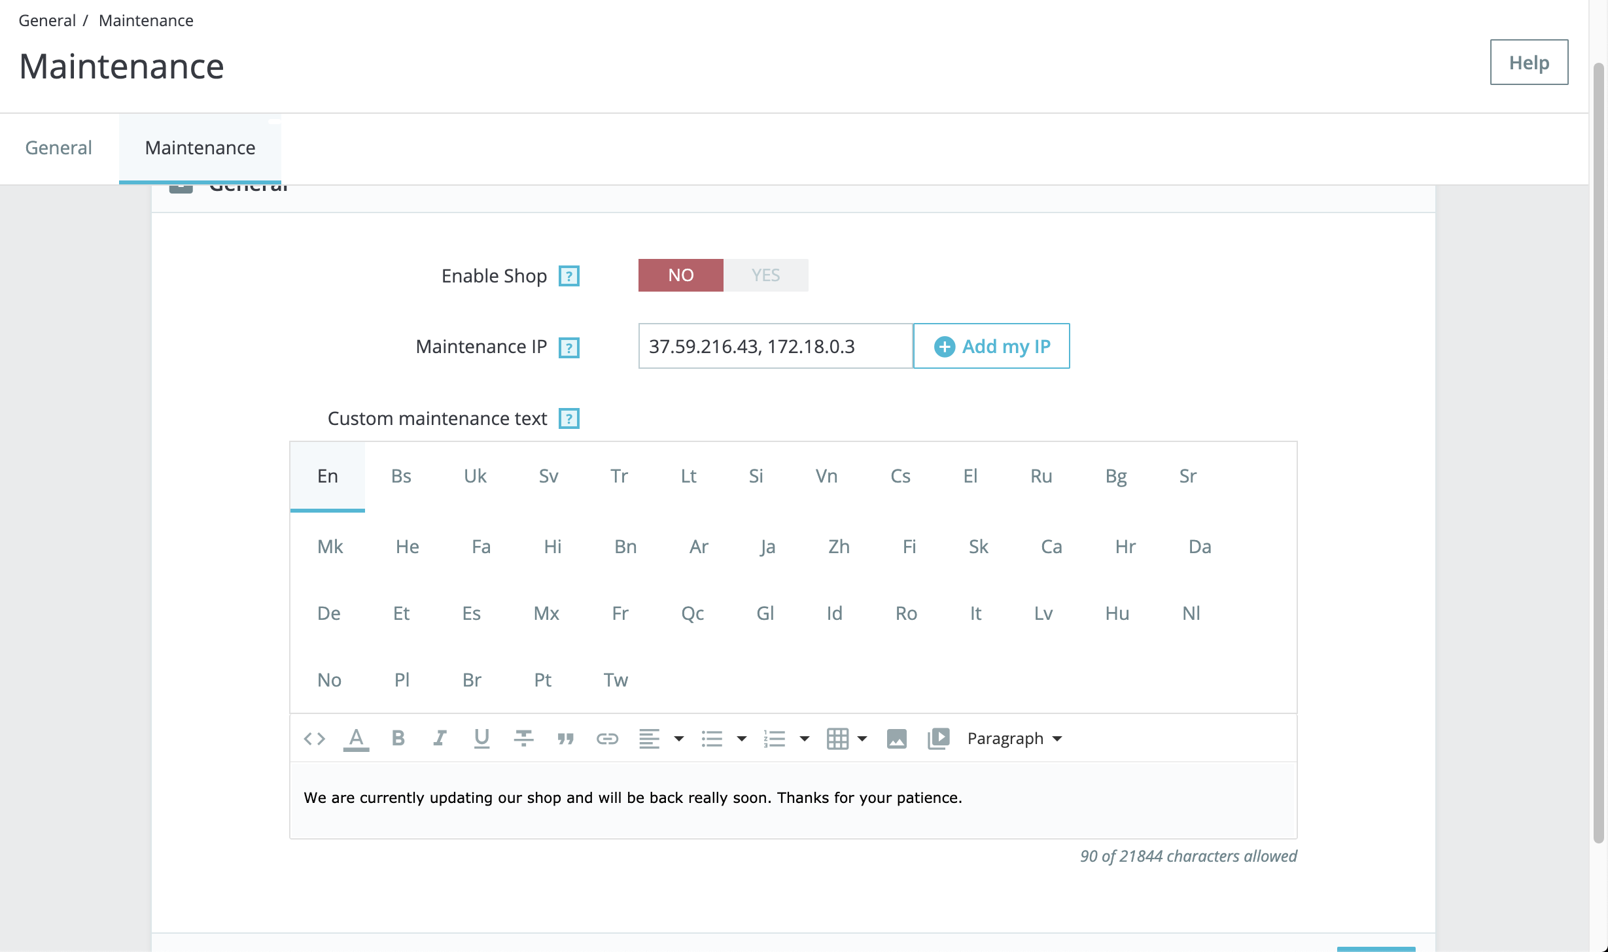Click the insert media video icon
This screenshot has width=1608, height=952.
point(938,739)
